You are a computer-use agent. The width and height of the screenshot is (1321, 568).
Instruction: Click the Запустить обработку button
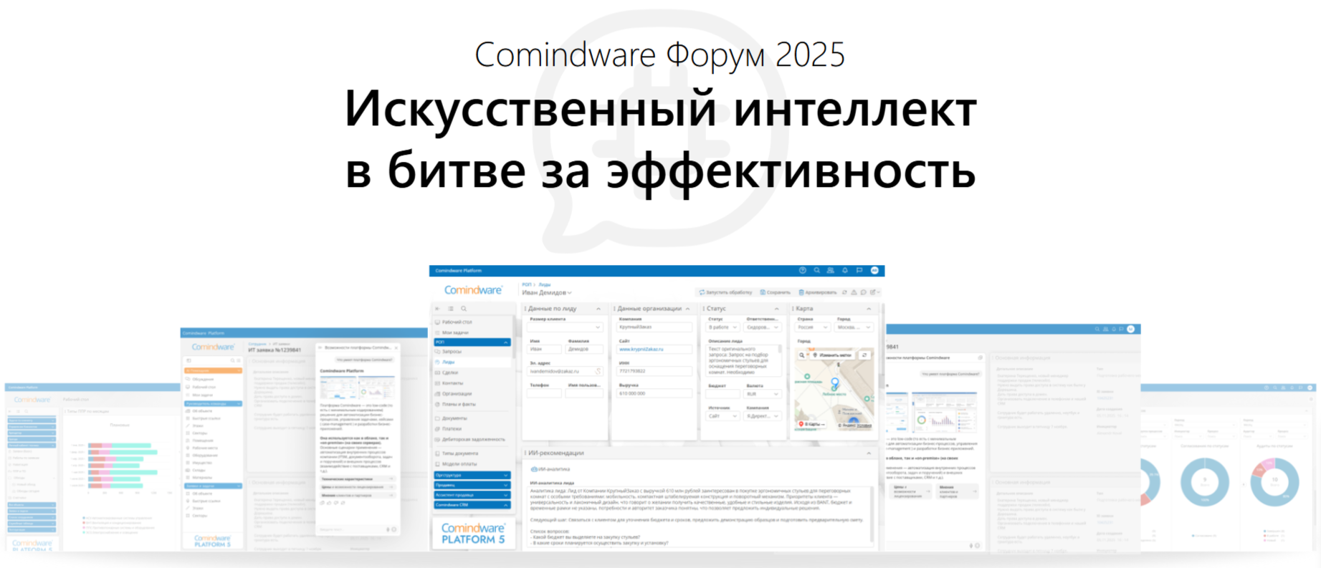(x=725, y=292)
